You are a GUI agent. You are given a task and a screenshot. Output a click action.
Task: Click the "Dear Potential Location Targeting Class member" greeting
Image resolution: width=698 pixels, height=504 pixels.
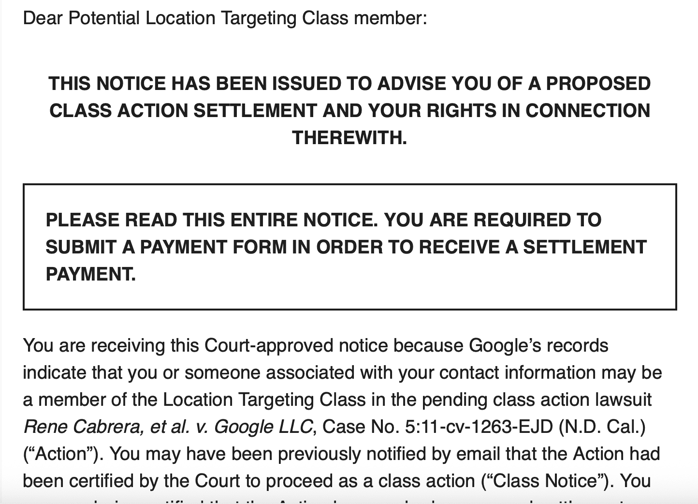pos(225,18)
